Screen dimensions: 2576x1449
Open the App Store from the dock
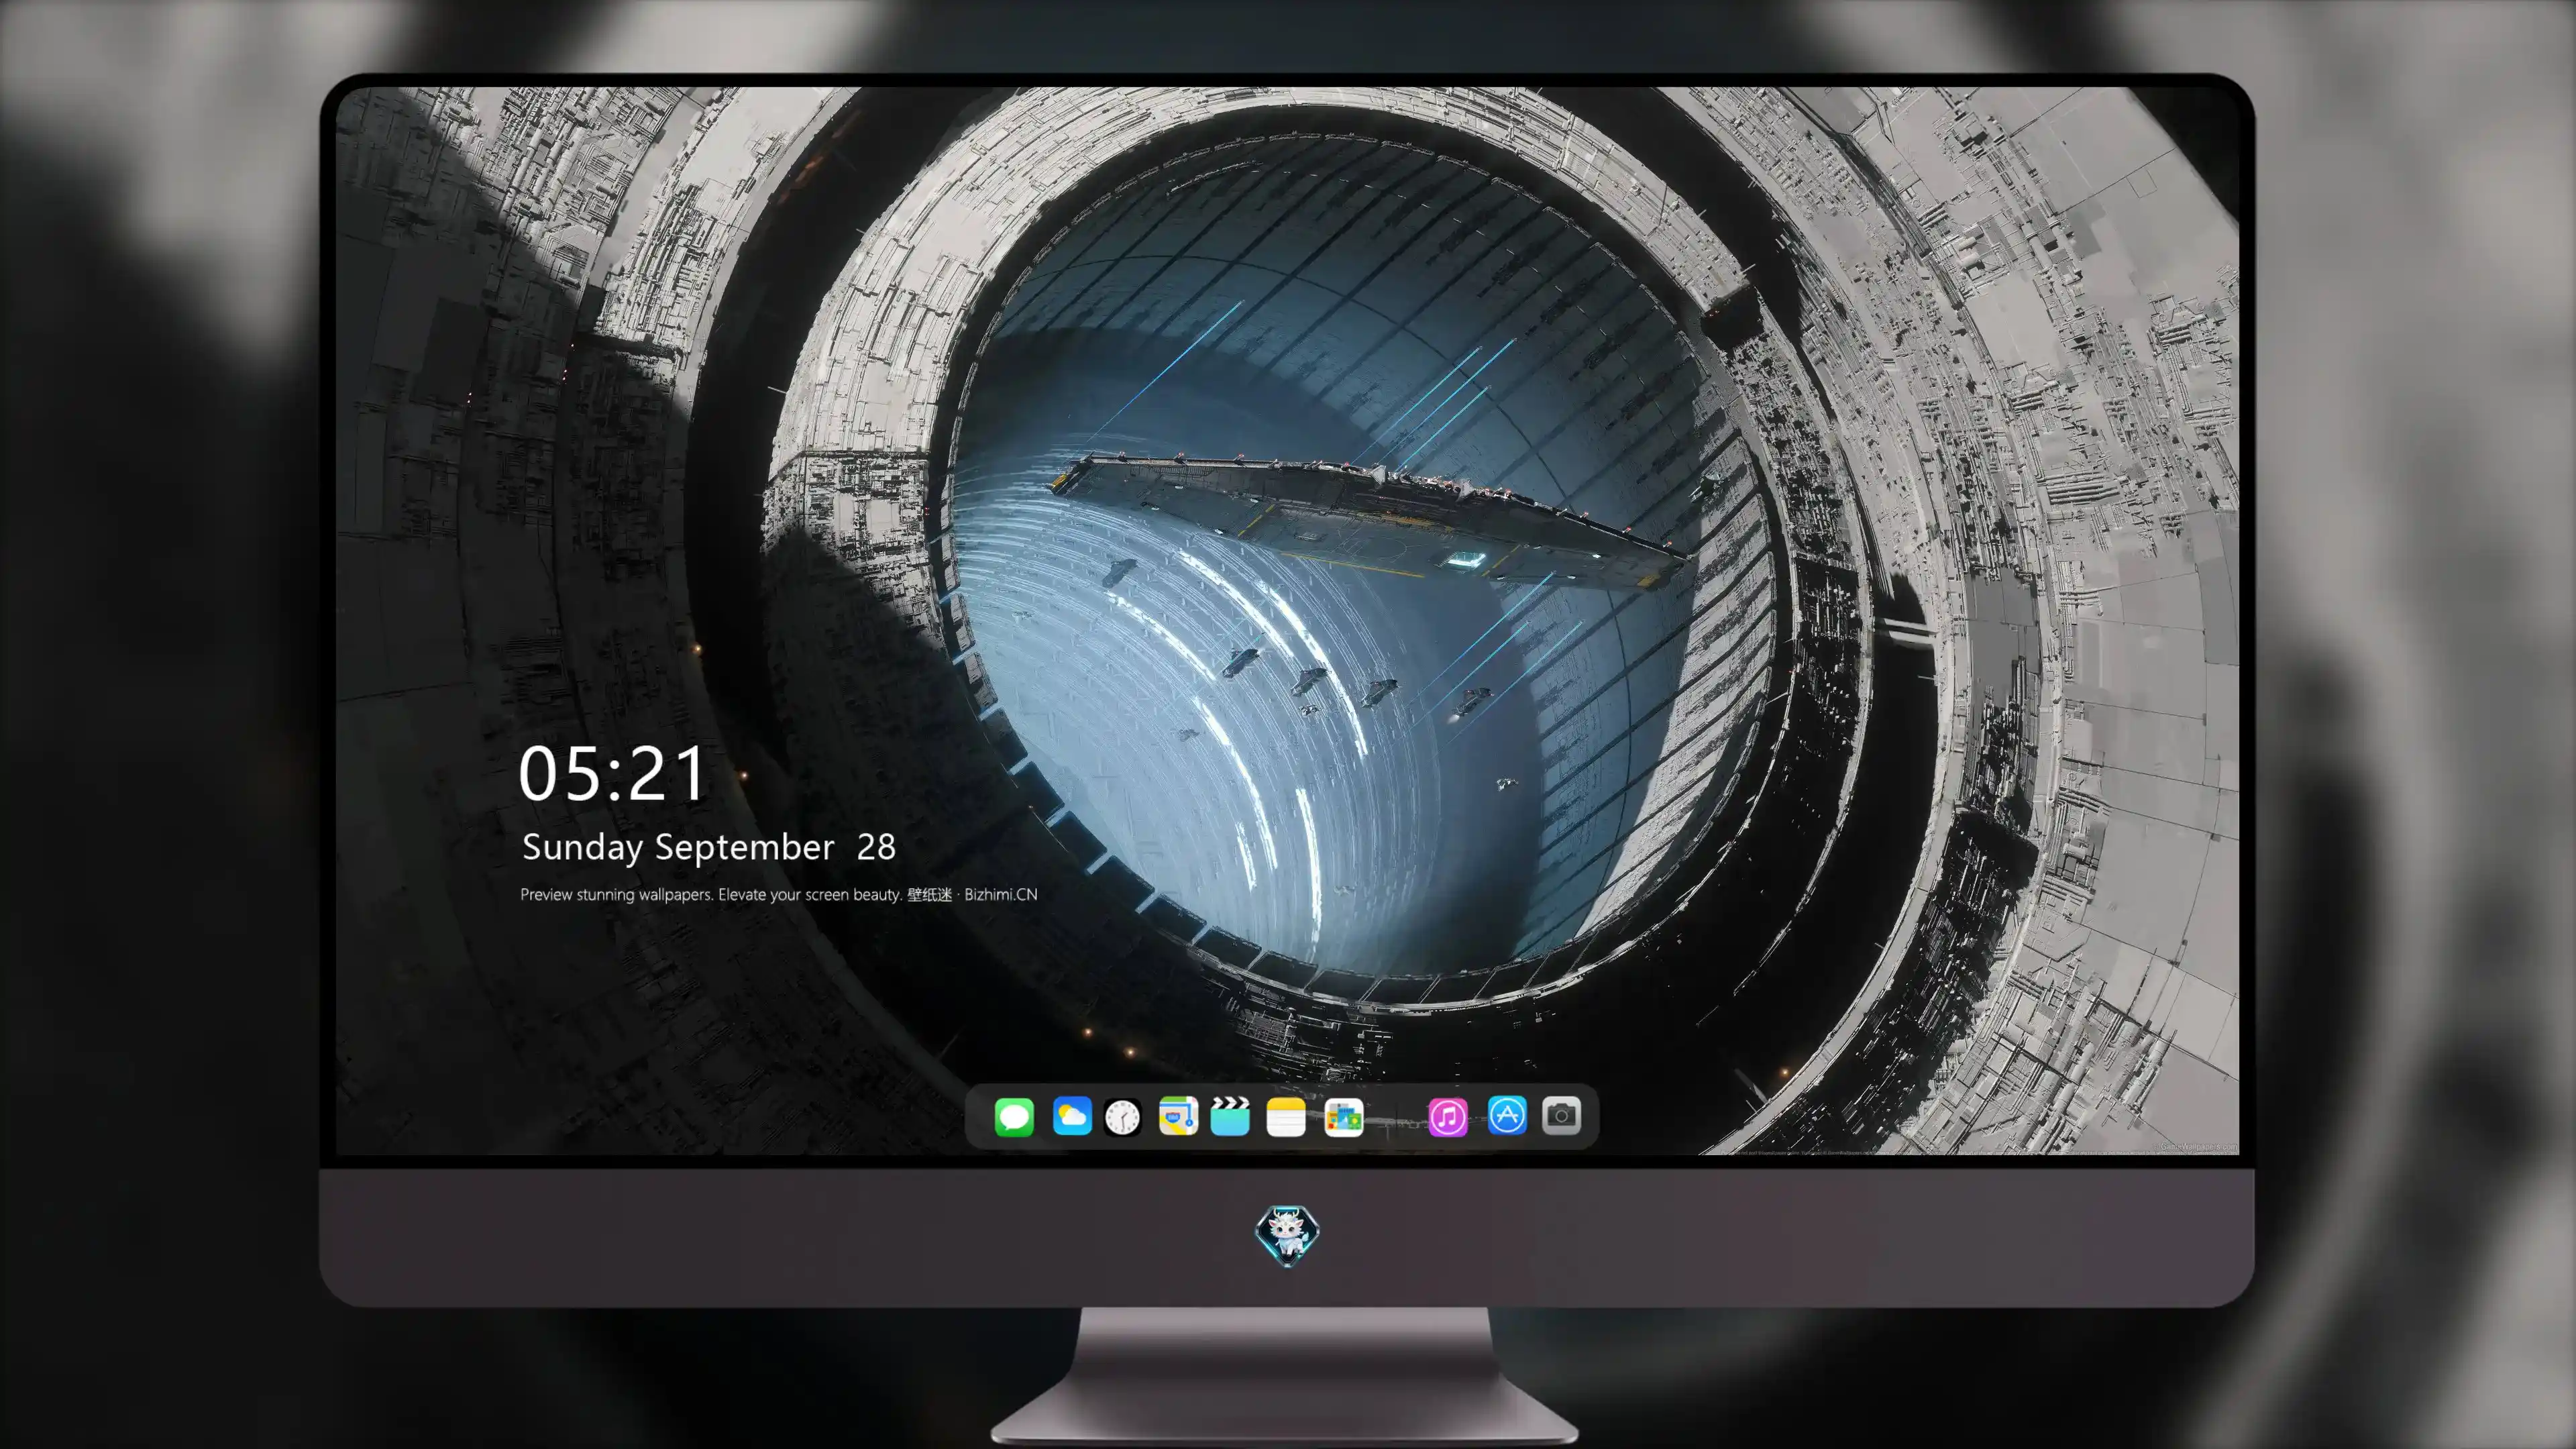[x=1507, y=1115]
